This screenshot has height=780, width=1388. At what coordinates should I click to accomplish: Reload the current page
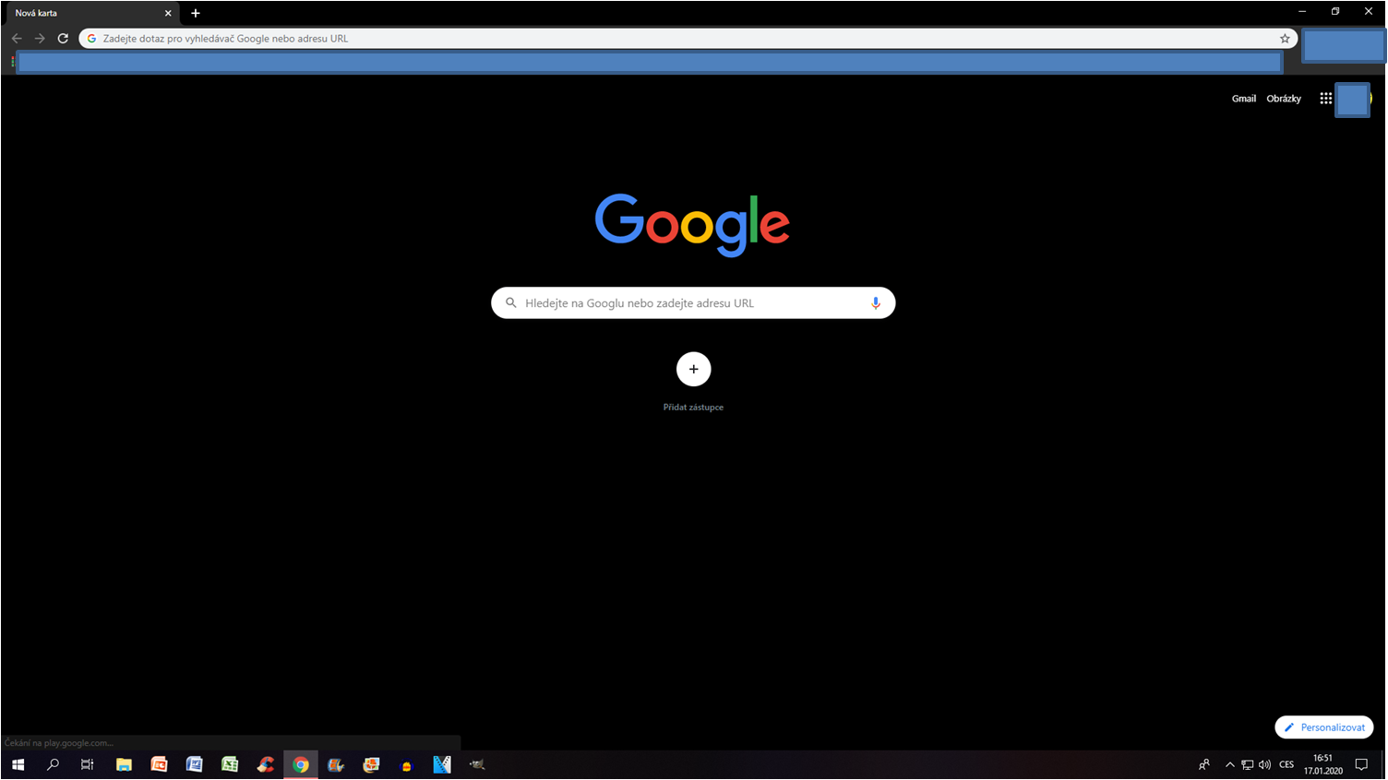point(63,39)
